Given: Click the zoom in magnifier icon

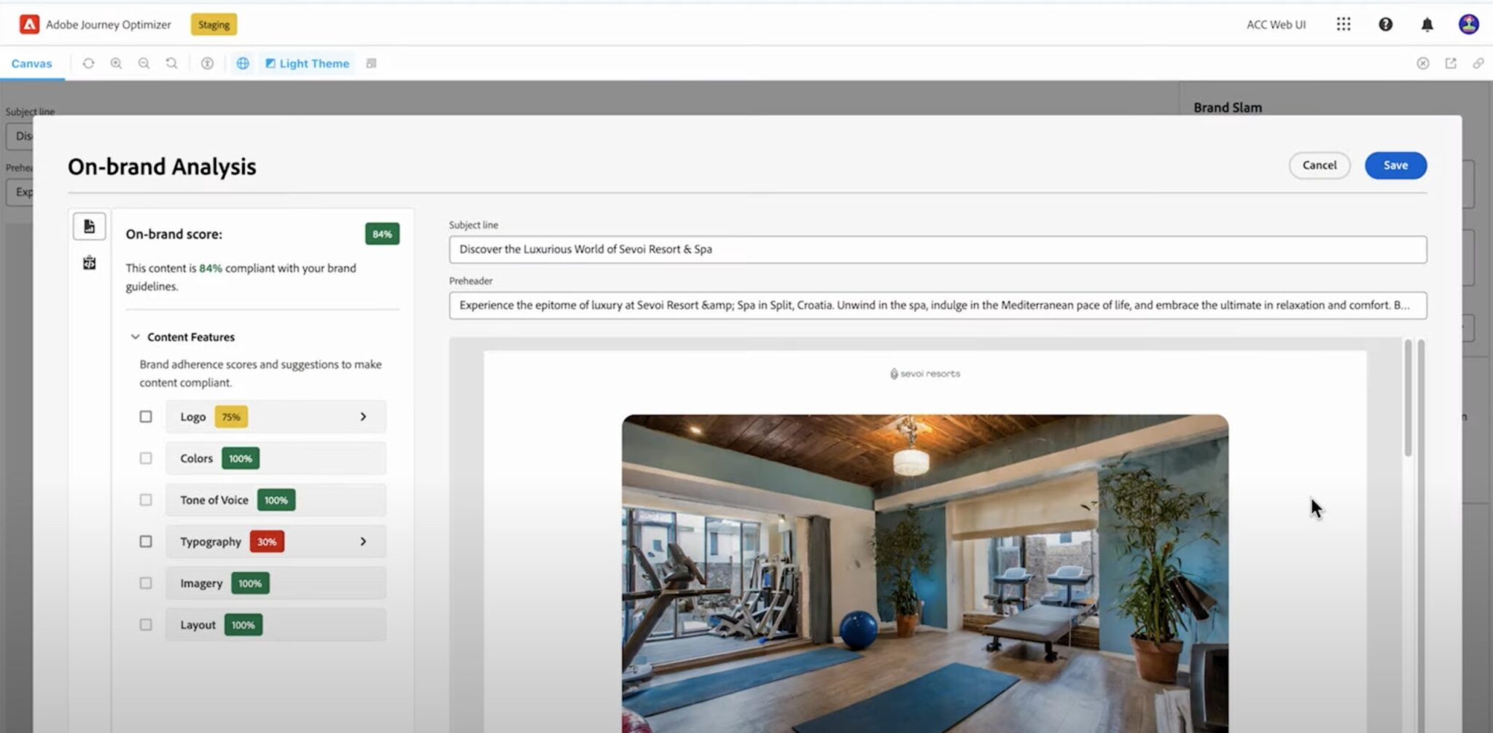Looking at the screenshot, I should coord(116,63).
